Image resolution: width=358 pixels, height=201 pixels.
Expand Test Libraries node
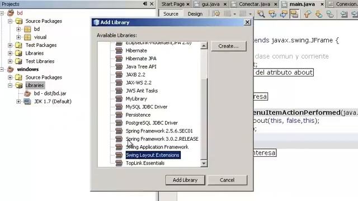click(x=10, y=61)
